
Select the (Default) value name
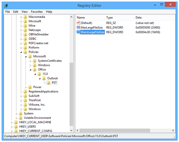(86, 23)
